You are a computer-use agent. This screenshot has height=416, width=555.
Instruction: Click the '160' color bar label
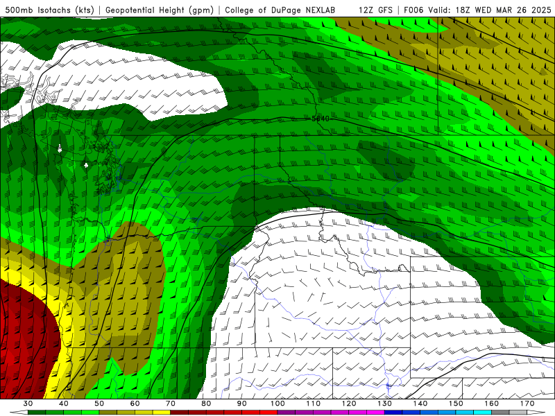[x=492, y=404]
